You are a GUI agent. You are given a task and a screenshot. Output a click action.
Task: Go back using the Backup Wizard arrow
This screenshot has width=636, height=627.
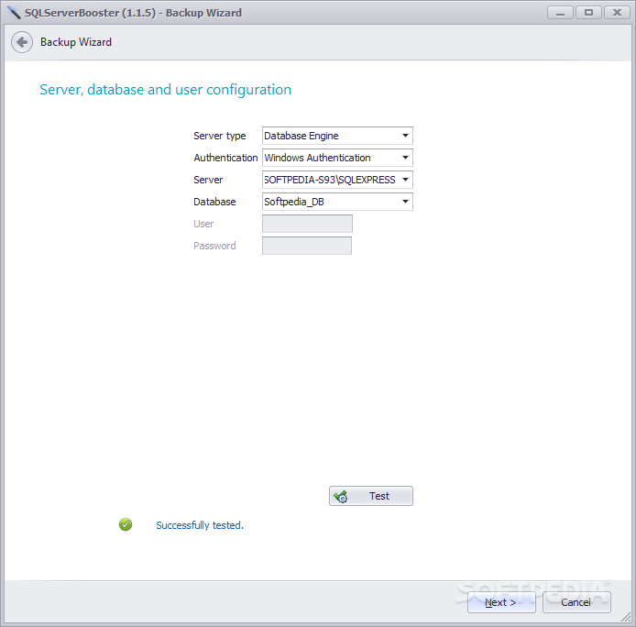point(22,42)
